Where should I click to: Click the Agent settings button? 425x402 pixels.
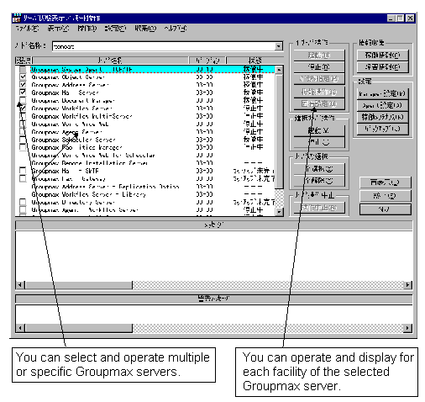pyautogui.click(x=382, y=105)
